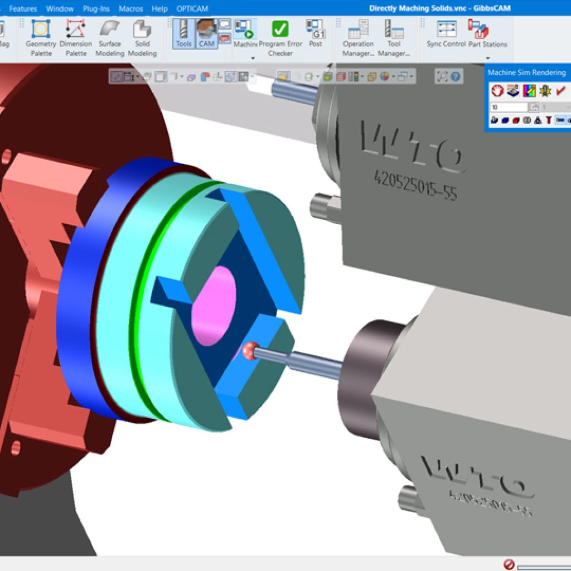571x571 pixels.
Task: Open the Dimension Palette
Action: pyautogui.click(x=76, y=37)
